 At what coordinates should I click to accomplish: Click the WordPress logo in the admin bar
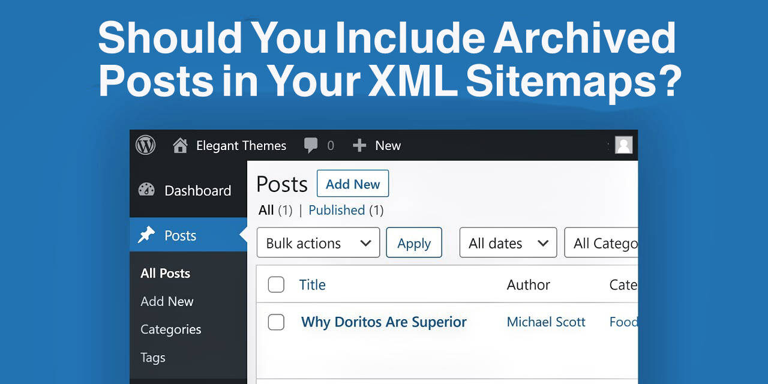(145, 145)
